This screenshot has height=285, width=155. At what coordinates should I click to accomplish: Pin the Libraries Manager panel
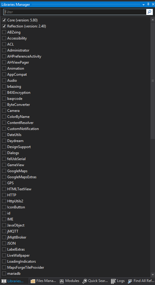coord(148,4)
